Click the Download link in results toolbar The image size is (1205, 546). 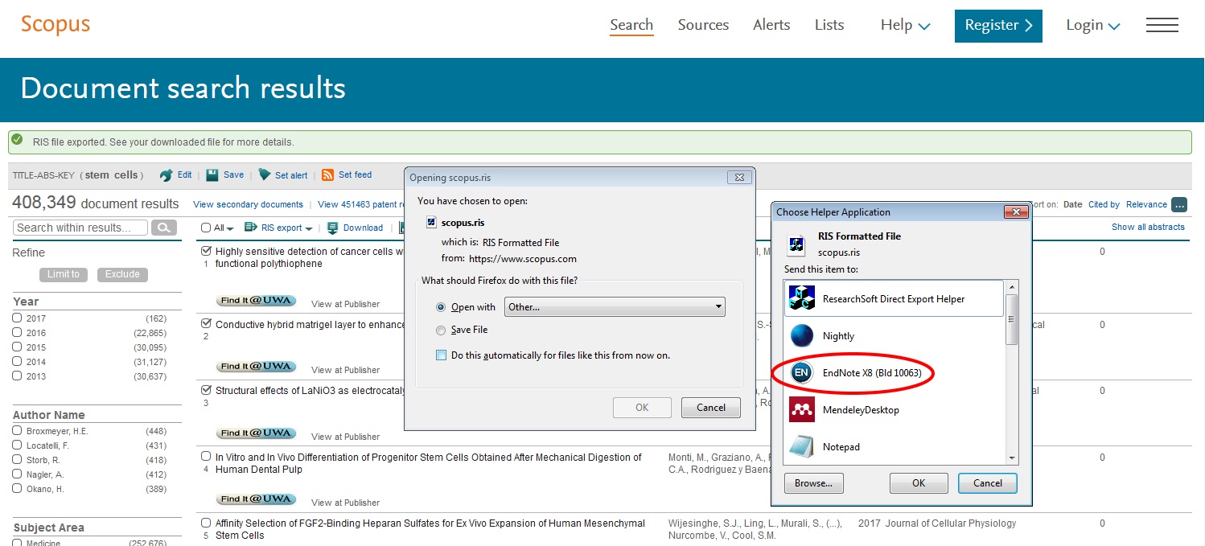[x=363, y=228]
